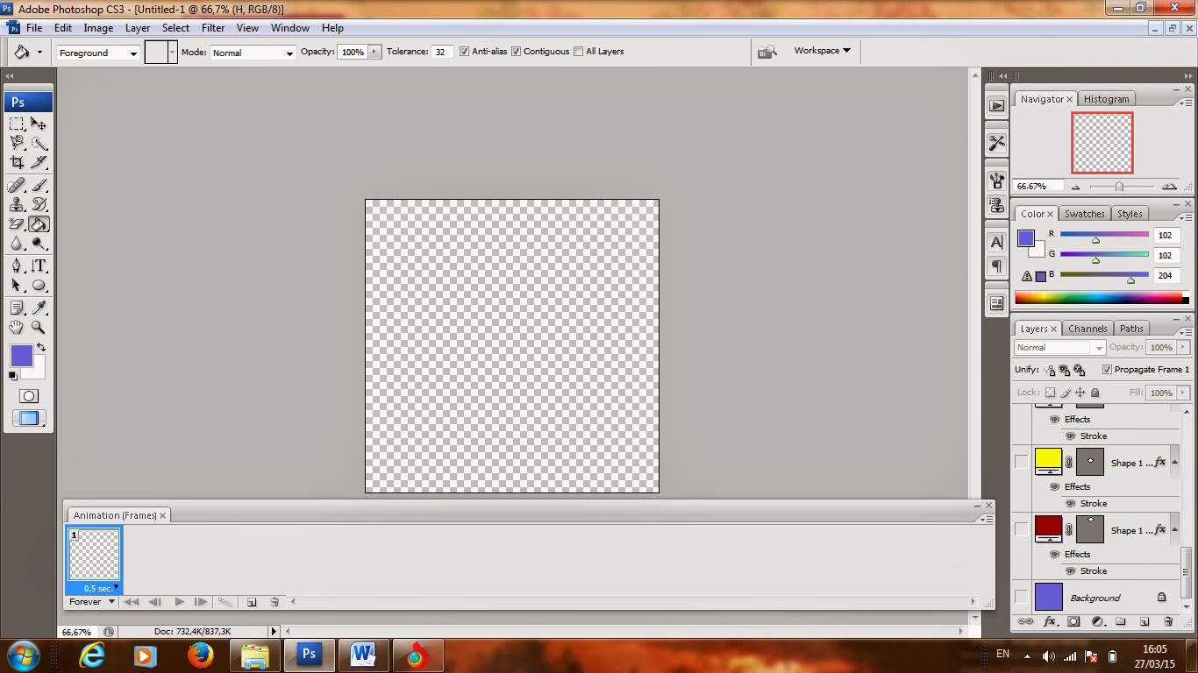The height and width of the screenshot is (673, 1198).
Task: Open the Filter menu
Action: [213, 28]
